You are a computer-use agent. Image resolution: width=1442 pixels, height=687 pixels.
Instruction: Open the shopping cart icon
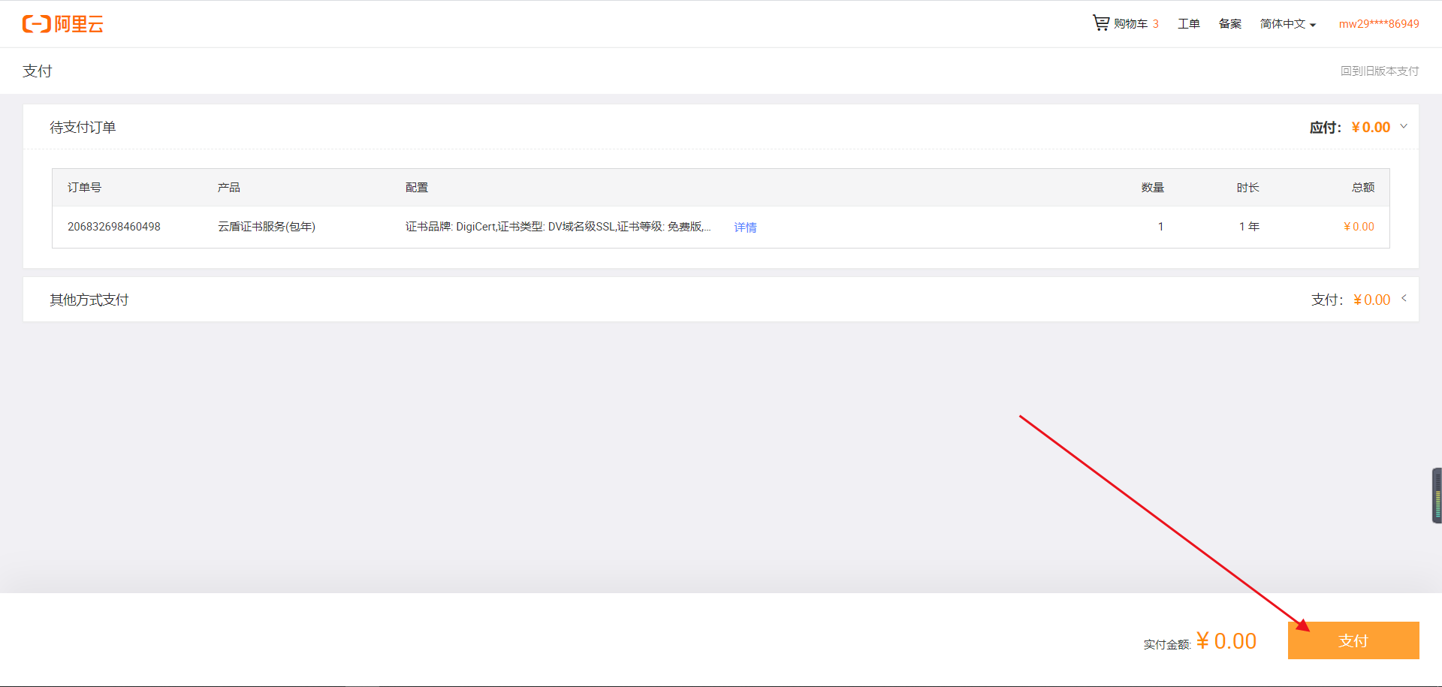click(x=1100, y=23)
